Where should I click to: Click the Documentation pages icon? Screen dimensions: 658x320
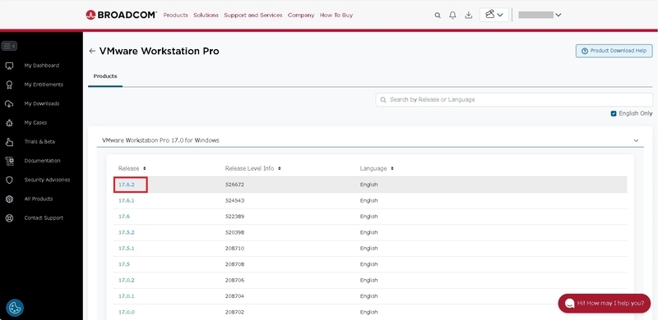(9, 161)
